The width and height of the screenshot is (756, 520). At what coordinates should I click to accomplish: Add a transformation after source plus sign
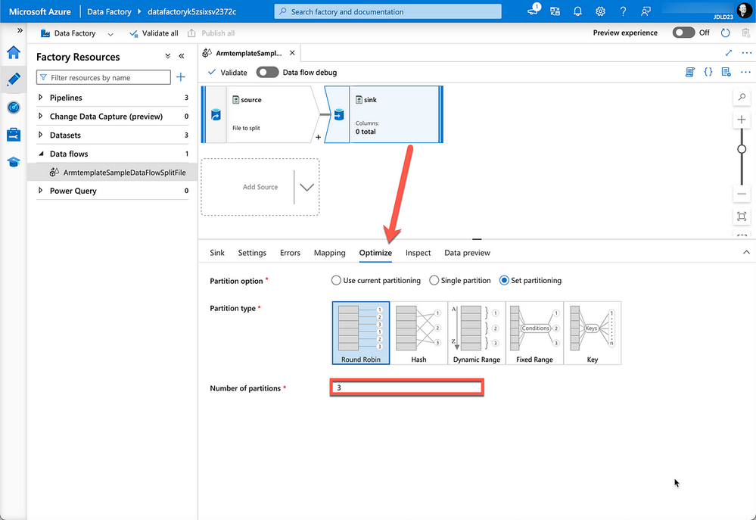pos(318,138)
